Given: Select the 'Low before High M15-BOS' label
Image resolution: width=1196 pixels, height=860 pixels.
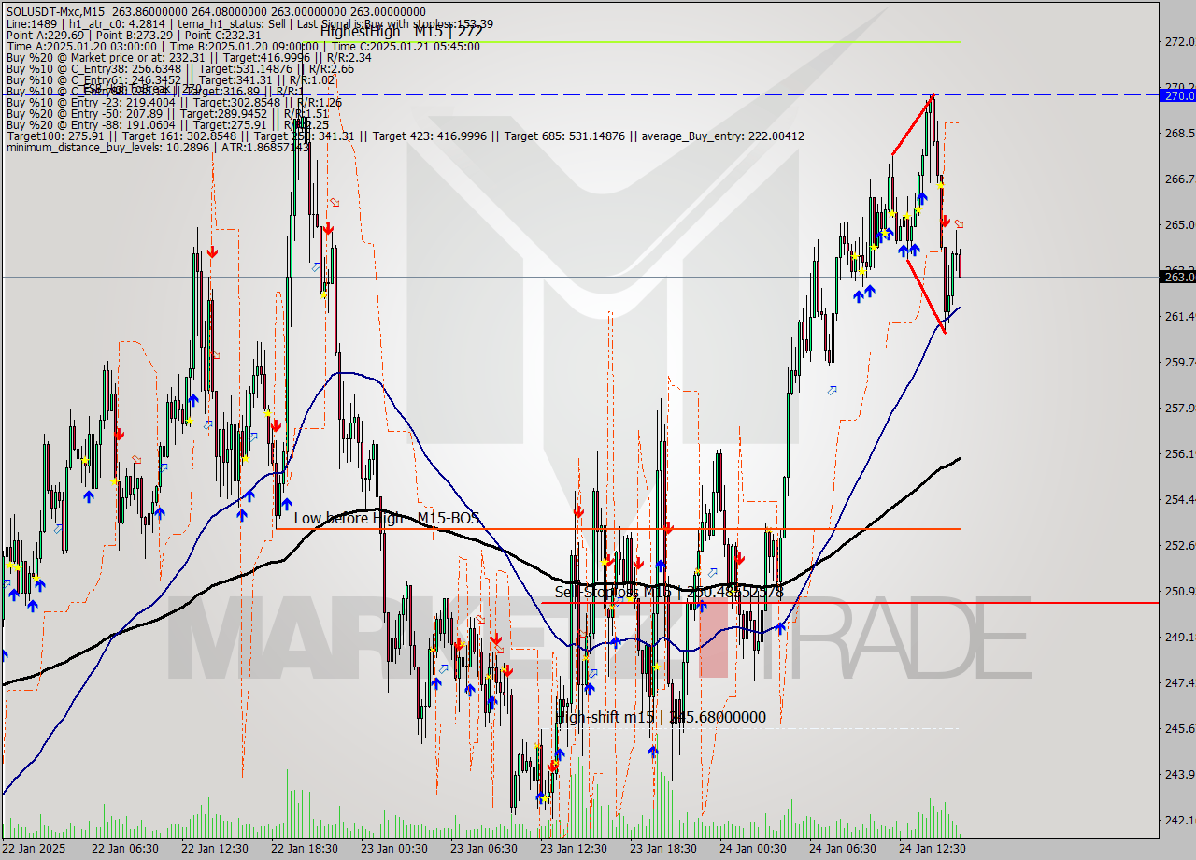Looking at the screenshot, I should (387, 518).
